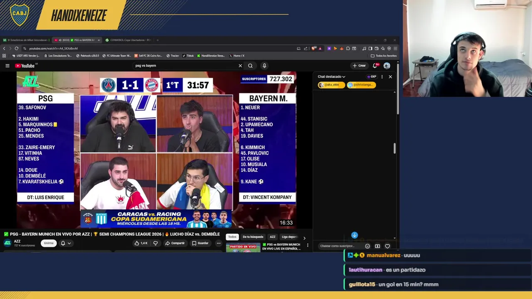
Task: Expand the Todos los favoritos folder
Action: click(384, 56)
